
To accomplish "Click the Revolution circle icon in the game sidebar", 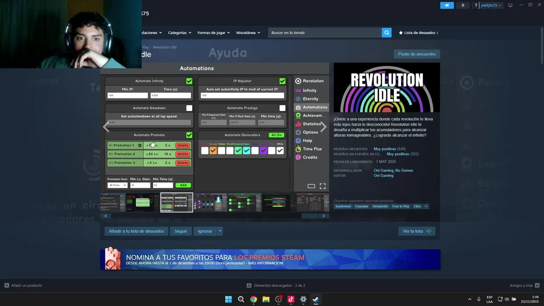I will point(298,81).
